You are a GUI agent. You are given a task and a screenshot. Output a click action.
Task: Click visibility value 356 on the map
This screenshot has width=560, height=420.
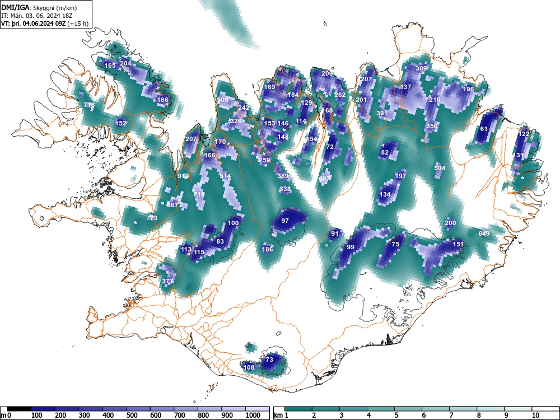click(x=432, y=126)
